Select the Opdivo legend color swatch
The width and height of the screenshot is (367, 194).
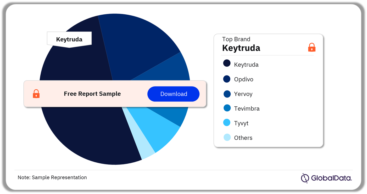coord(227,79)
